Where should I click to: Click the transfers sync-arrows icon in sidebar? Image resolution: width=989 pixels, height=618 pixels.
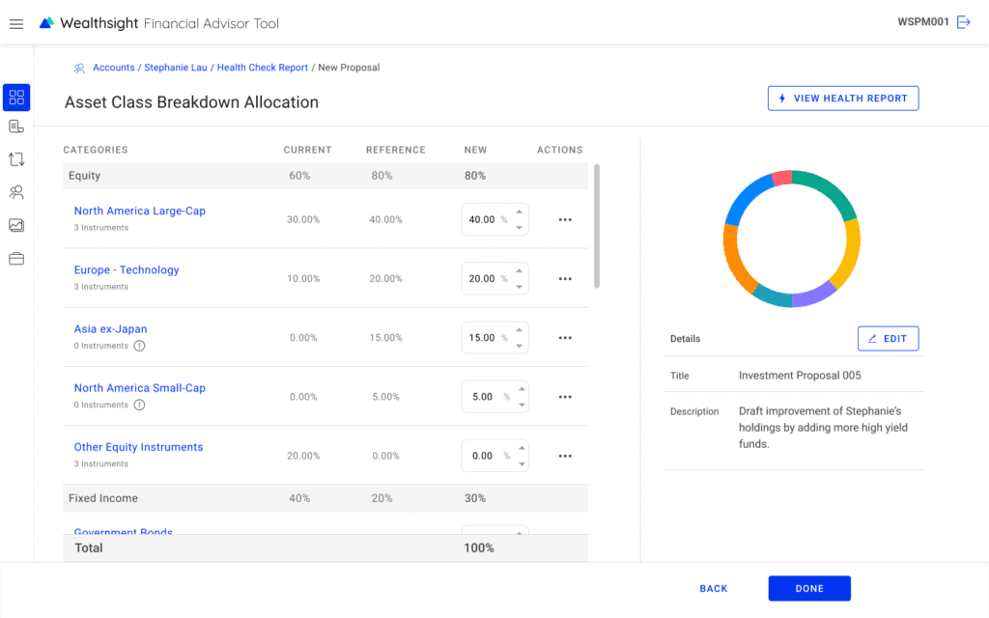(x=15, y=158)
